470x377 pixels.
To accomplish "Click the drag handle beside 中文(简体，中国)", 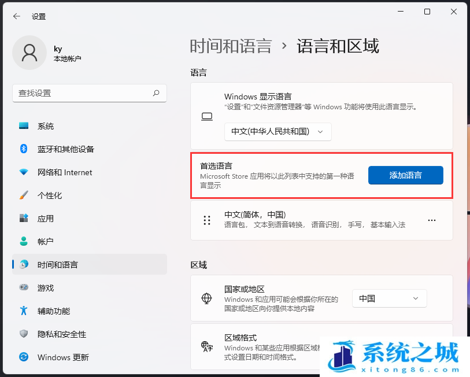I will tap(207, 220).
